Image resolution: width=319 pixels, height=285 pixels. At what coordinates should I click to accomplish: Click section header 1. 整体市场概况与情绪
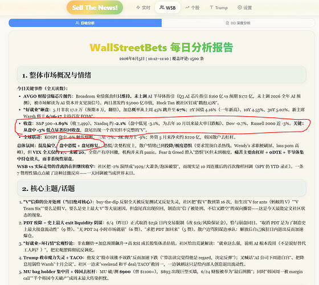click(162, 75)
